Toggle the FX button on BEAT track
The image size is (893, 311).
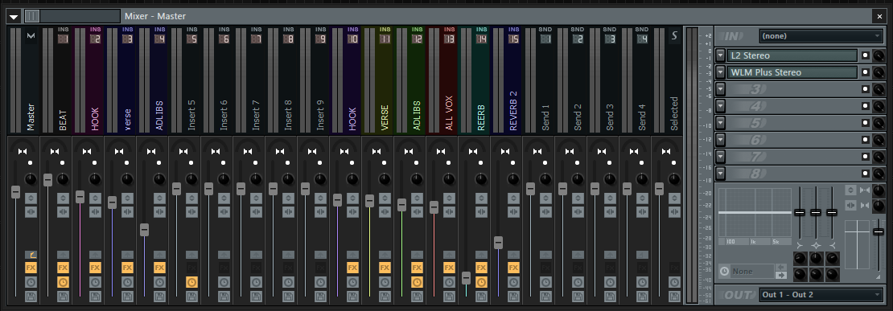[63, 268]
